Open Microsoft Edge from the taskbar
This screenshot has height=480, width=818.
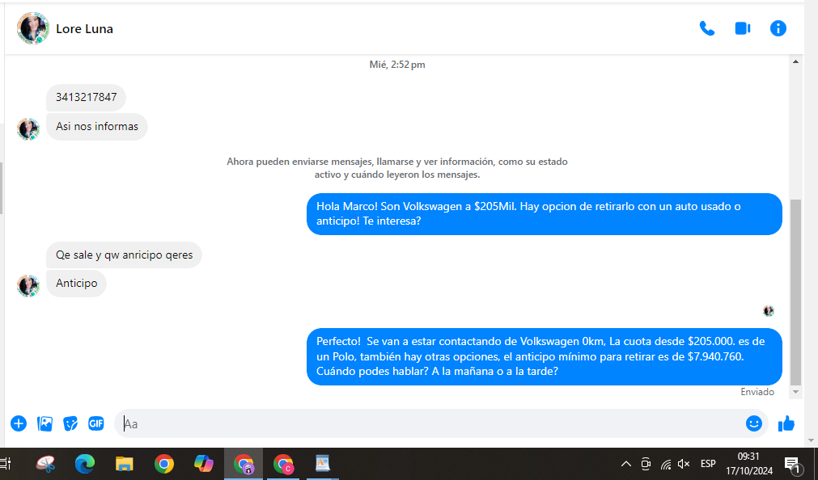tap(85, 463)
